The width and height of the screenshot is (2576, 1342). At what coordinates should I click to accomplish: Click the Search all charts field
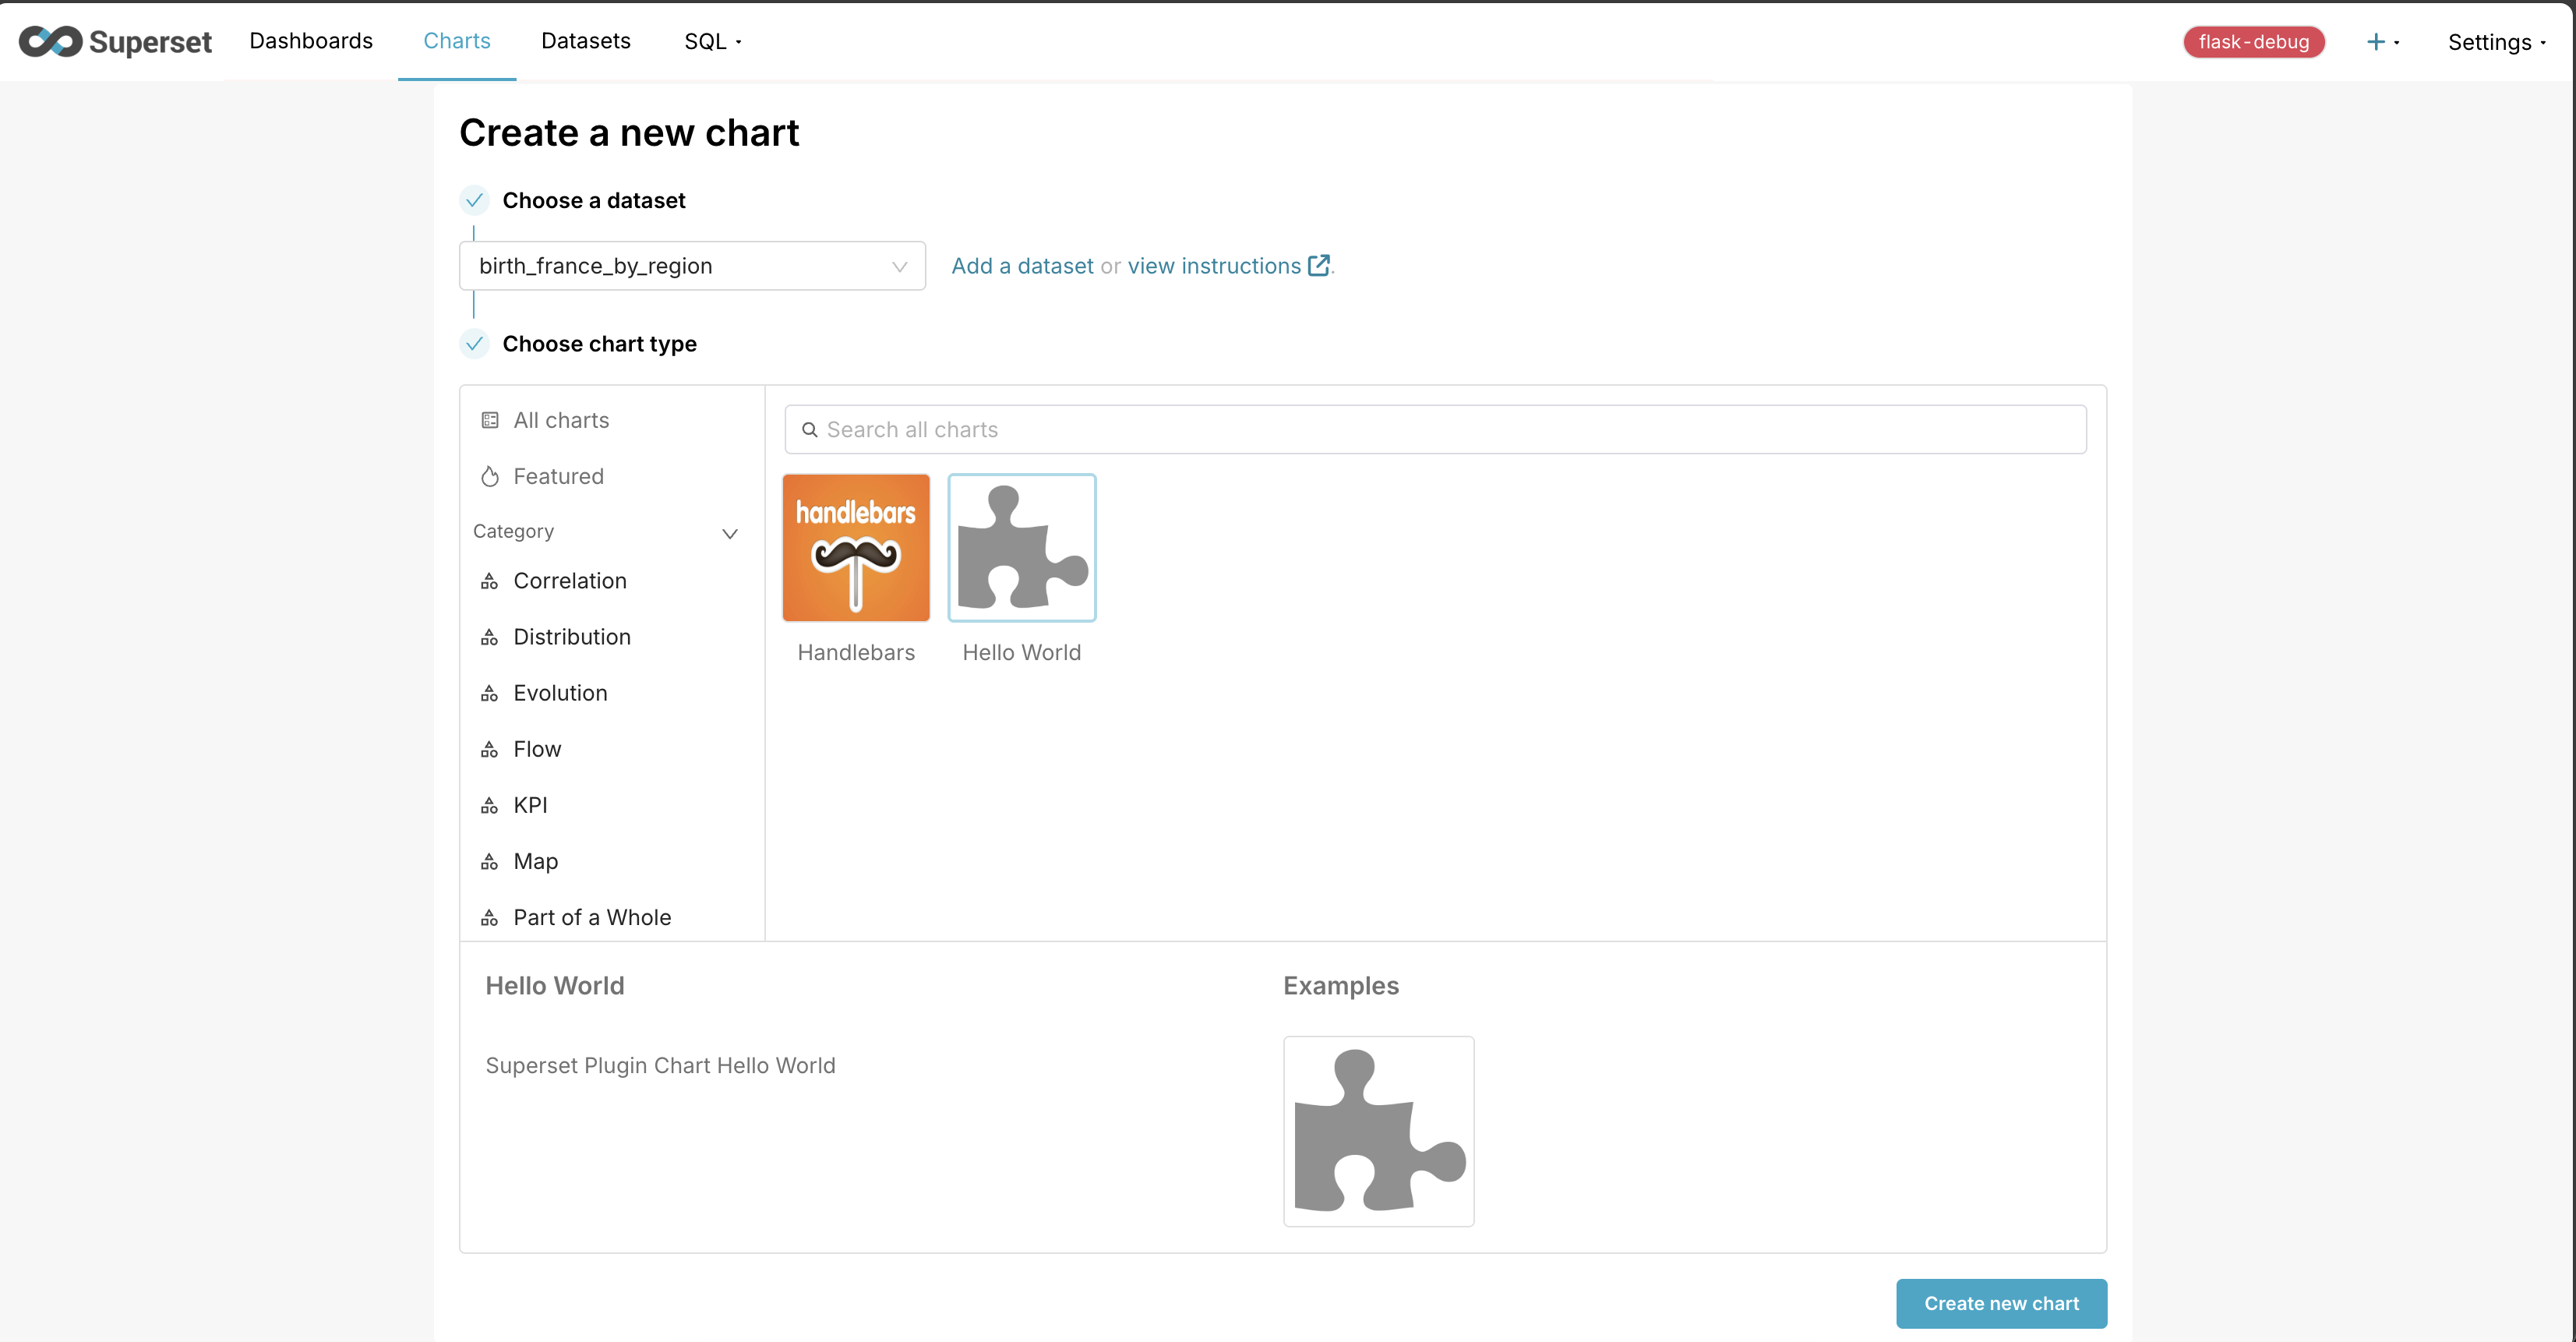(1450, 430)
